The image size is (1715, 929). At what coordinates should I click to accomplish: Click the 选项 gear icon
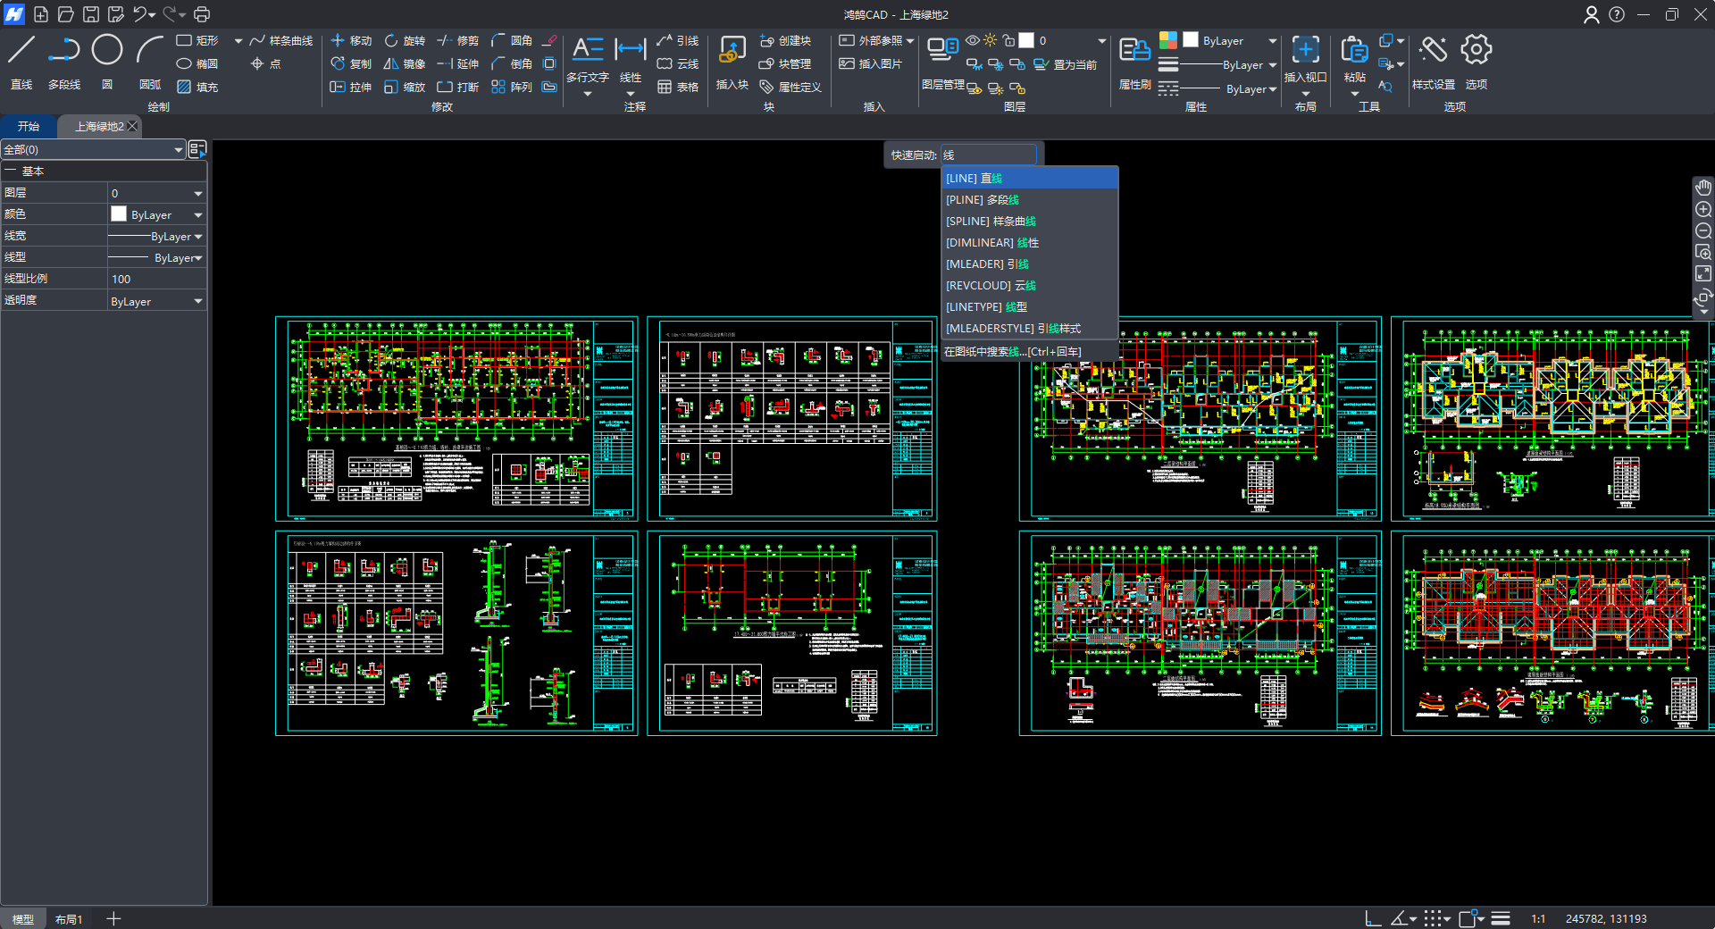[1476, 51]
